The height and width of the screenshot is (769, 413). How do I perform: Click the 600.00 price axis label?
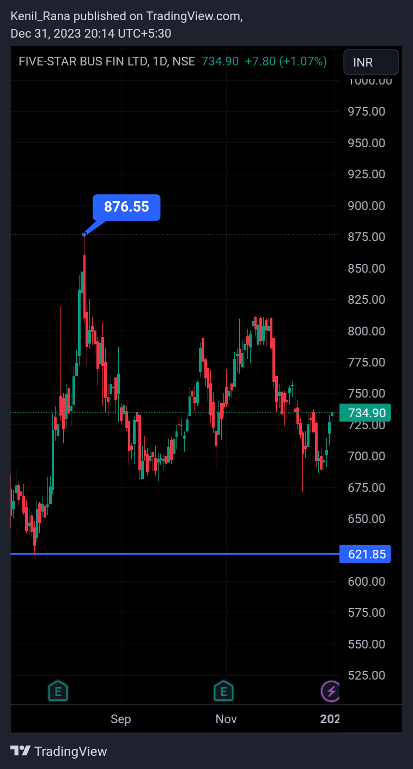tap(367, 581)
